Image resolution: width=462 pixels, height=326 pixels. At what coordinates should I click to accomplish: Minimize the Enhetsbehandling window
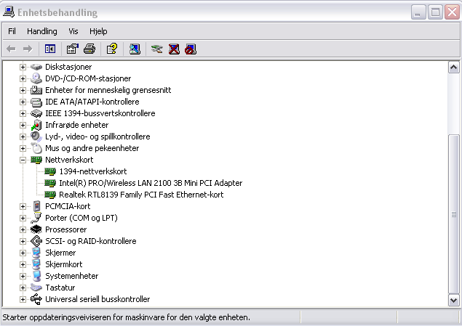click(x=418, y=12)
